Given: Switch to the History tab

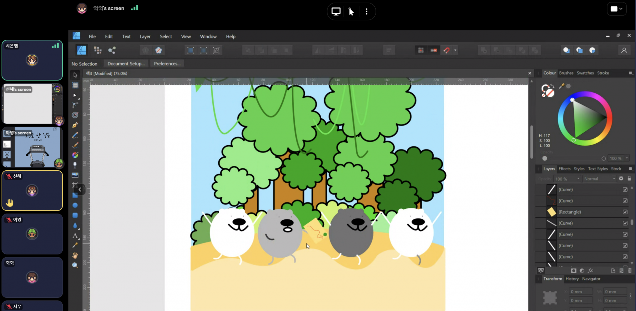Looking at the screenshot, I should pyautogui.click(x=572, y=279).
